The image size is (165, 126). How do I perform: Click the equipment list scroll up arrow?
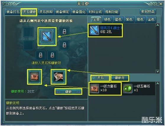point(158,25)
